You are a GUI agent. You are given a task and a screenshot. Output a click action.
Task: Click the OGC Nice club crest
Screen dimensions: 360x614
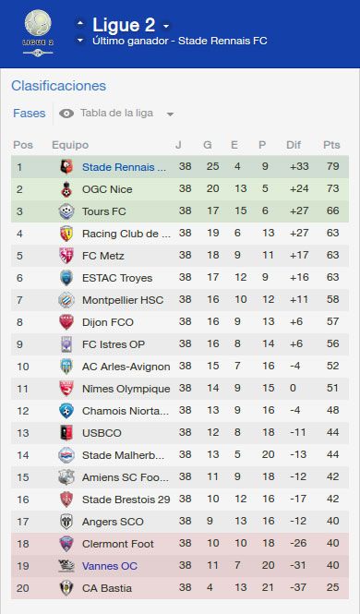pyautogui.click(x=66, y=189)
